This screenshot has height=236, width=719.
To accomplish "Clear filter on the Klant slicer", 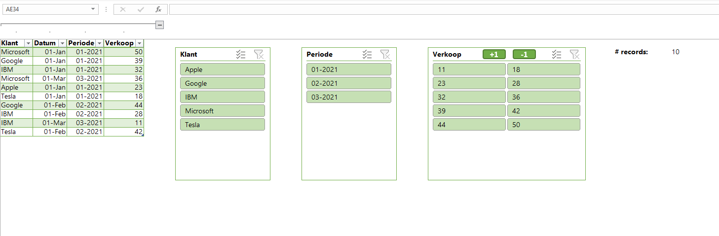I will 259,54.
